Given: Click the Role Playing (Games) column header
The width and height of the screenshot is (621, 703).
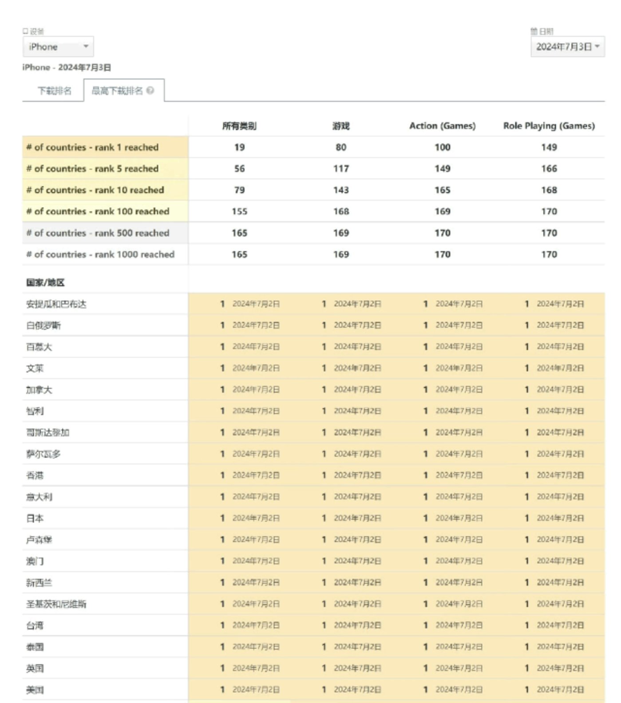Looking at the screenshot, I should click(x=549, y=126).
